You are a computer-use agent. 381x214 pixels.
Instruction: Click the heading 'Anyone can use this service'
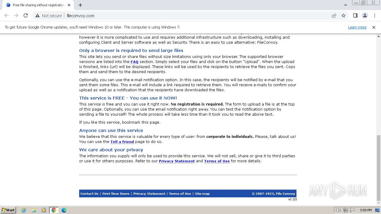point(111,130)
